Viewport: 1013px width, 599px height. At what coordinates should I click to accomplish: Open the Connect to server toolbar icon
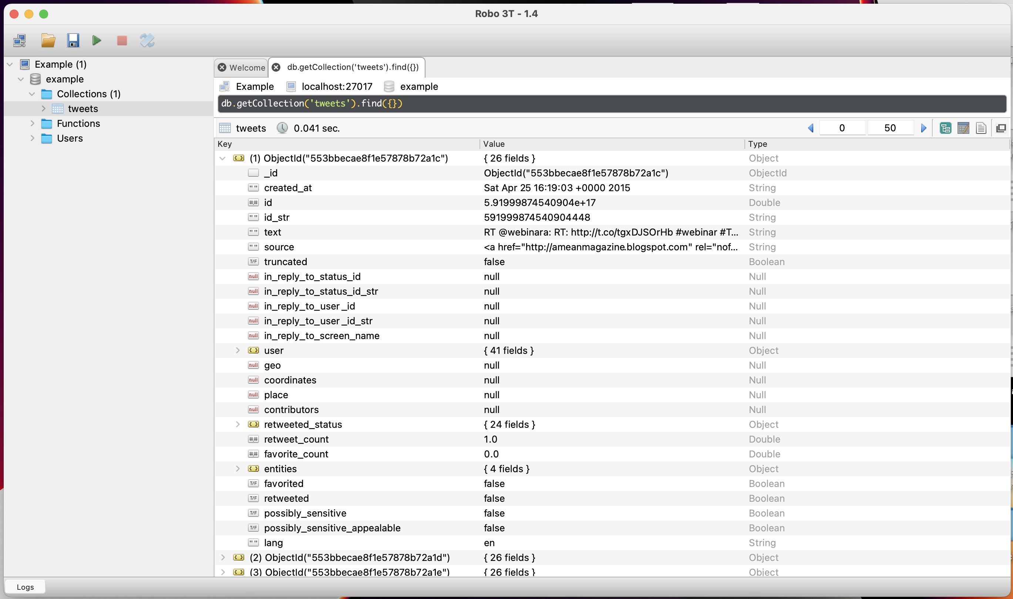20,40
